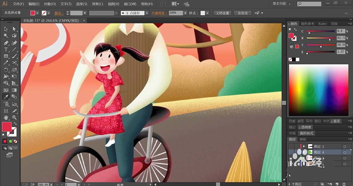Open stroke color dropdown in control bar
353x186 pixels.
tap(49, 13)
